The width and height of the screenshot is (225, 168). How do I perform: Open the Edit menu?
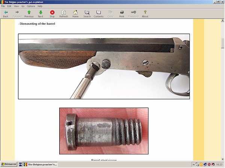[9, 6]
